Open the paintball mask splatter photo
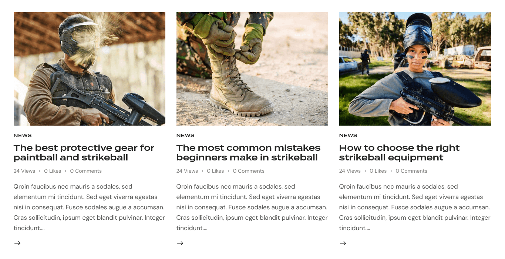Viewport: 505px width, 259px height. tap(90, 69)
